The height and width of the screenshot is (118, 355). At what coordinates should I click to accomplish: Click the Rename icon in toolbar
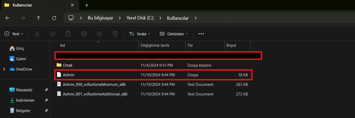click(84, 34)
